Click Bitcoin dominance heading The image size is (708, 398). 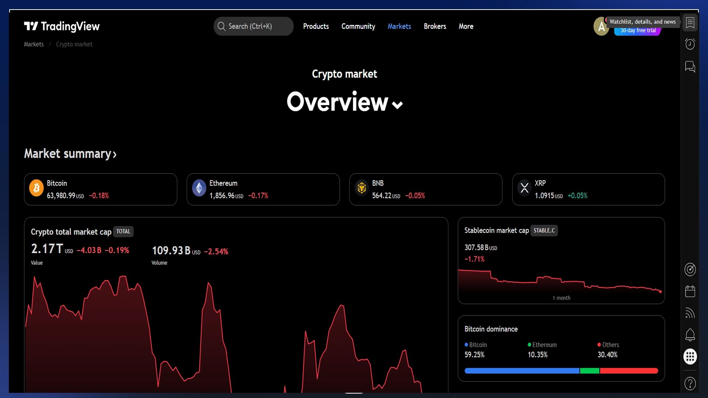pyautogui.click(x=491, y=329)
